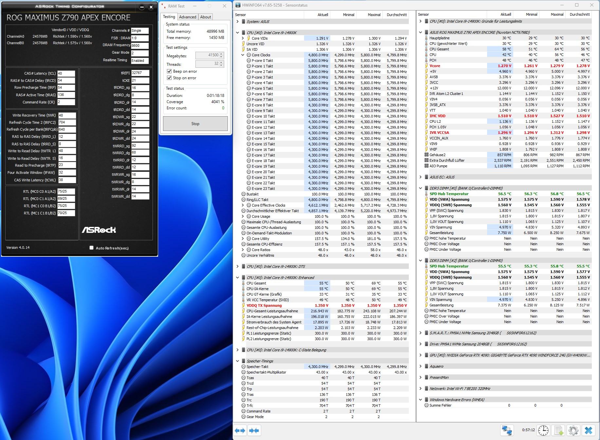This screenshot has width=600, height=440.
Task: Select the CPU-Gesamt-Leistungsaufnahme row
Action: 325,311
